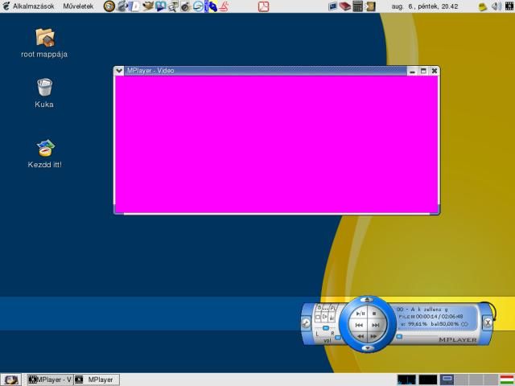This screenshot has width=515, height=386.
Task: Click the equalizer bars button in MPlayer panel
Action: point(332,318)
